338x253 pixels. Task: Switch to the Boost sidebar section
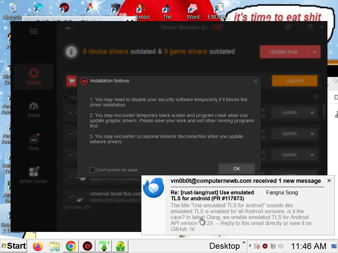pos(34,110)
